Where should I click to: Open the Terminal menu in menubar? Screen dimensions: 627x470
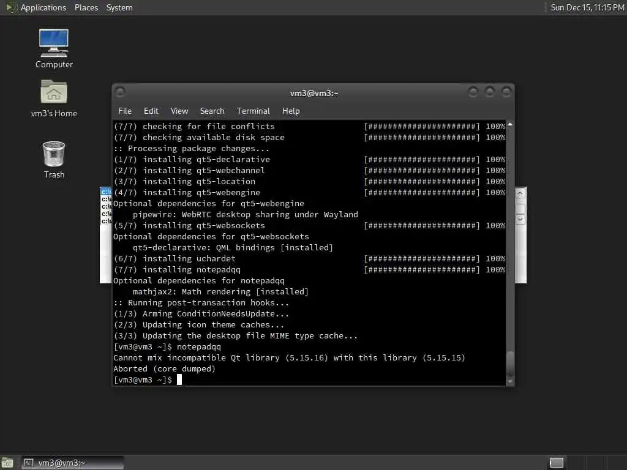(x=253, y=111)
